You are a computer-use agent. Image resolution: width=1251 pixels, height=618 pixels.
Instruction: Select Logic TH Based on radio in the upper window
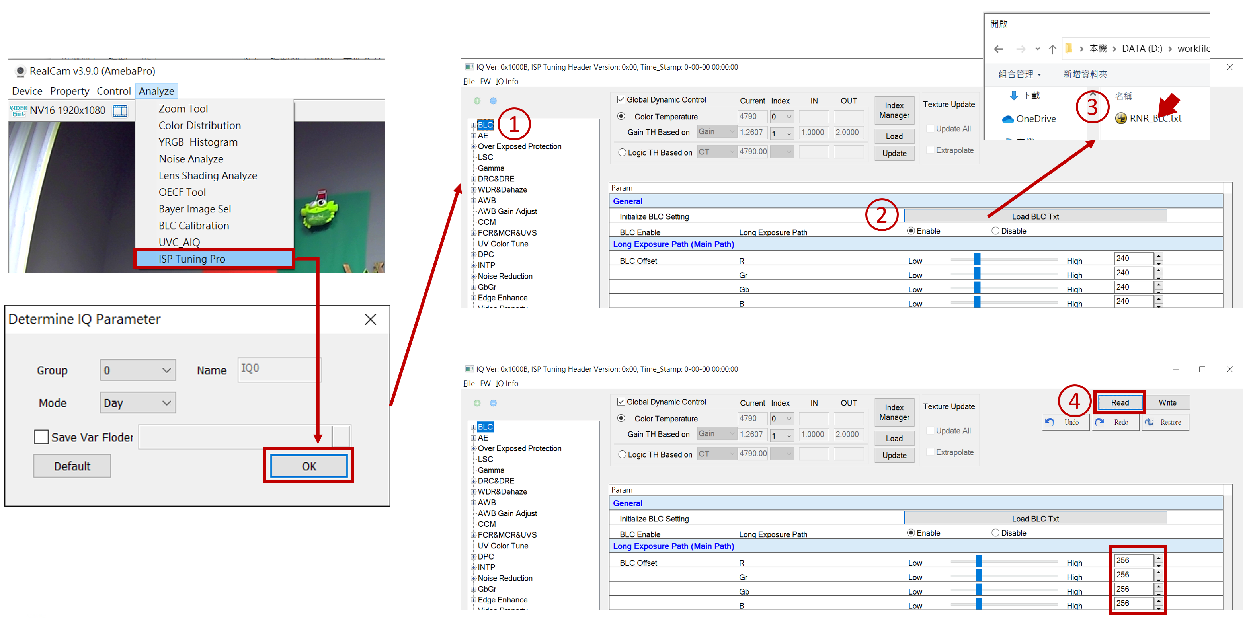point(622,152)
